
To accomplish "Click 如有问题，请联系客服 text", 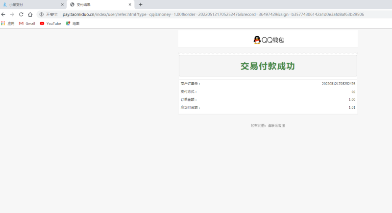I will [268, 126].
